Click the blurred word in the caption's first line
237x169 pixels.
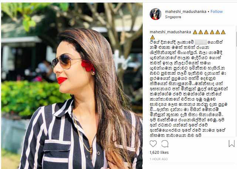click(201, 42)
